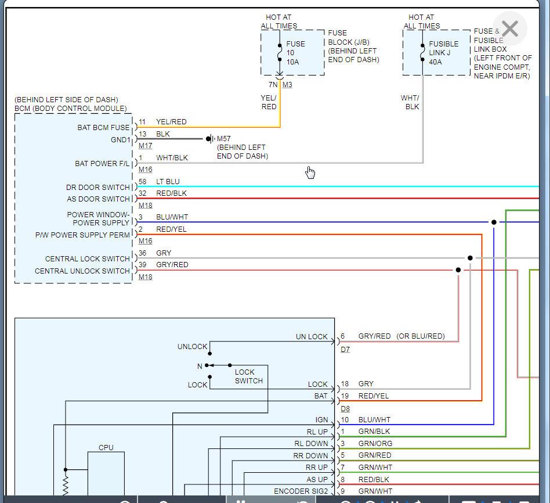This screenshot has height=503, width=550.
Task: Click the BLU/WHT wire label at pin 3
Action: (172, 217)
